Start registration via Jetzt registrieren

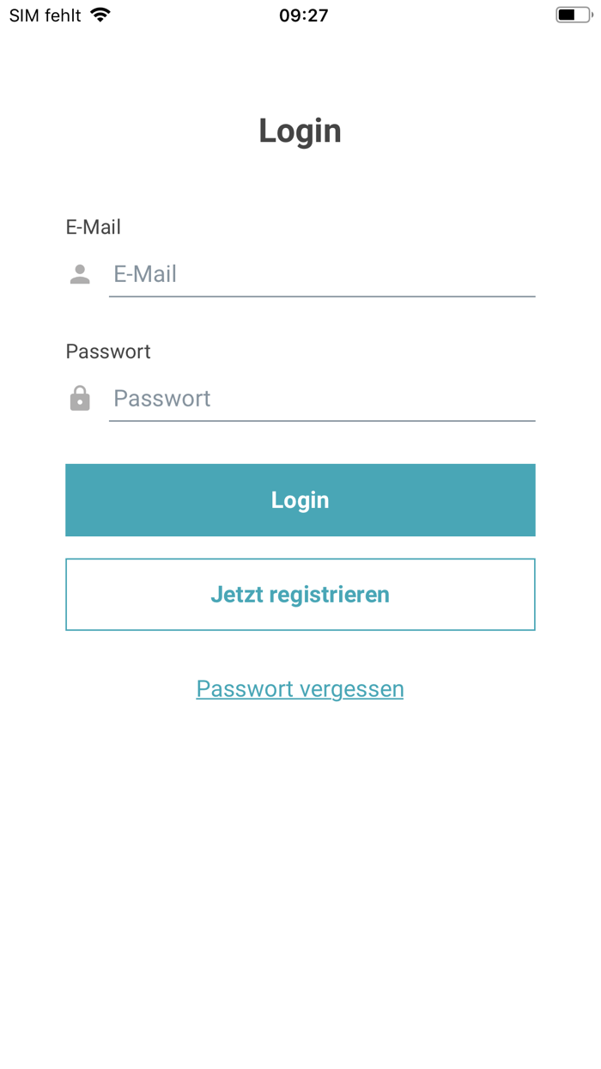click(x=300, y=594)
